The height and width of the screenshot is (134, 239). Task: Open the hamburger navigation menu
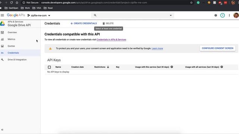pyautogui.click(x=2, y=15)
